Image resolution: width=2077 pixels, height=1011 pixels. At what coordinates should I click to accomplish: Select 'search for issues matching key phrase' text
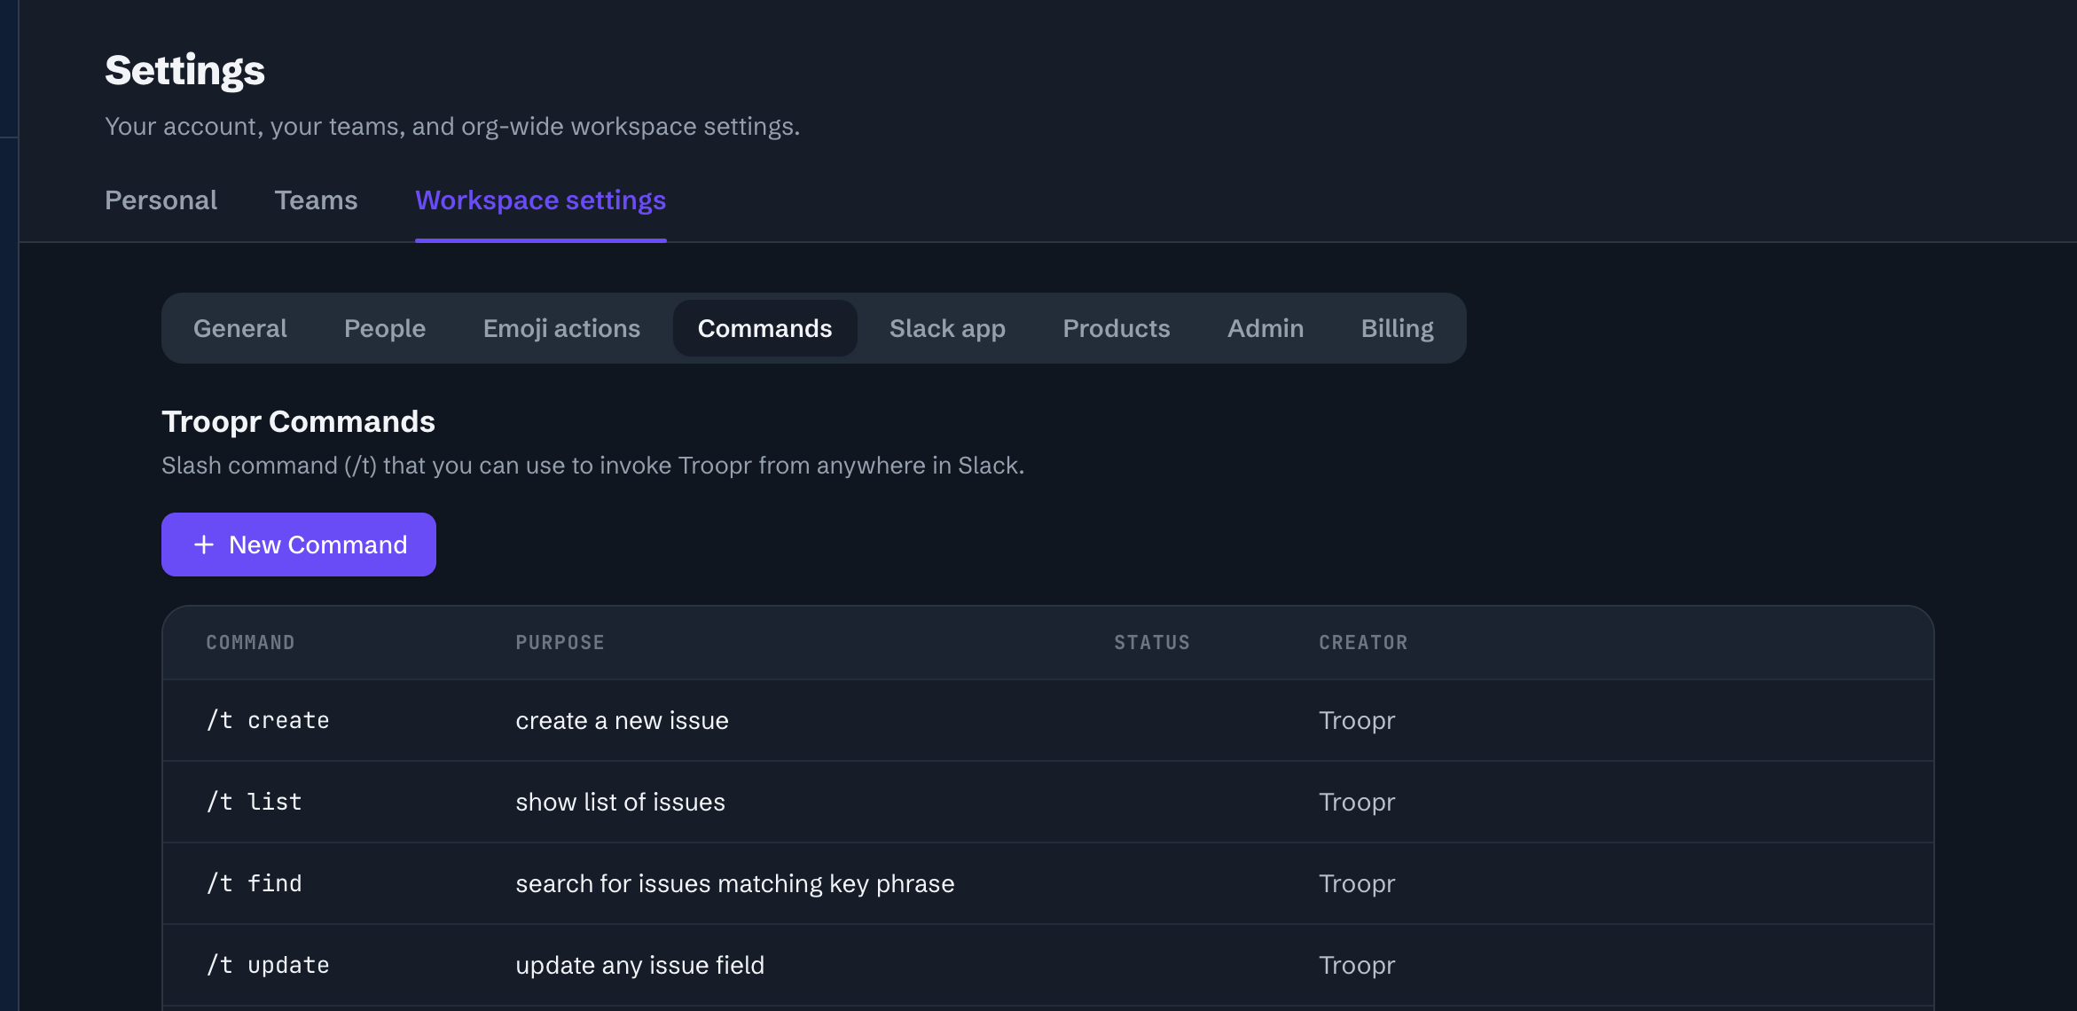pyautogui.click(x=734, y=883)
